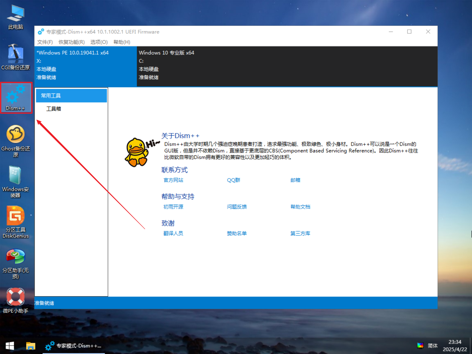The width and height of the screenshot is (472, 354).
Task: Open the 帮助文档 link
Action: pos(300,207)
